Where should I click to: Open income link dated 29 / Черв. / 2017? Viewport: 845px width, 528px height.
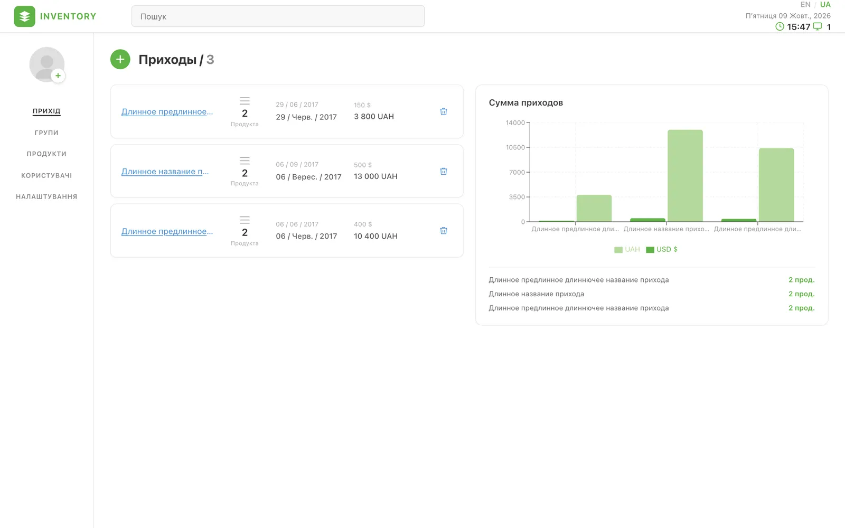(x=167, y=111)
